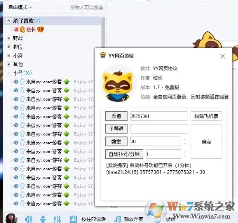Image resolution: width=238 pixels, height=223 pixels.
Task: Click the lock icon beside 排位
Action: [x=9, y=47]
